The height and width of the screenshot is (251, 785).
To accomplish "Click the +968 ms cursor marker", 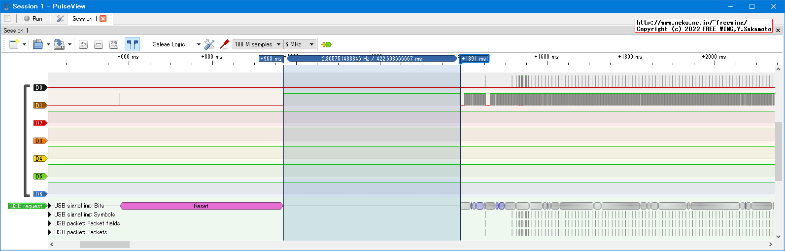I will coord(271,59).
